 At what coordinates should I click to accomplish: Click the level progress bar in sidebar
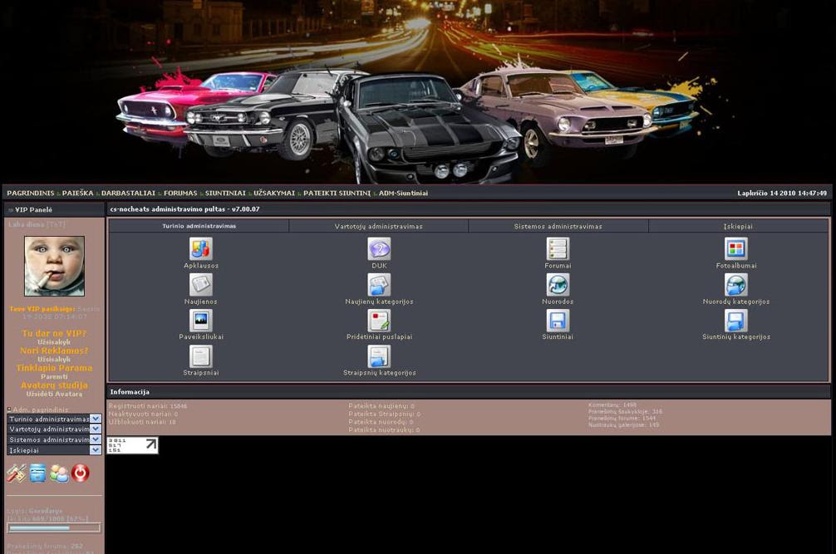point(53,528)
